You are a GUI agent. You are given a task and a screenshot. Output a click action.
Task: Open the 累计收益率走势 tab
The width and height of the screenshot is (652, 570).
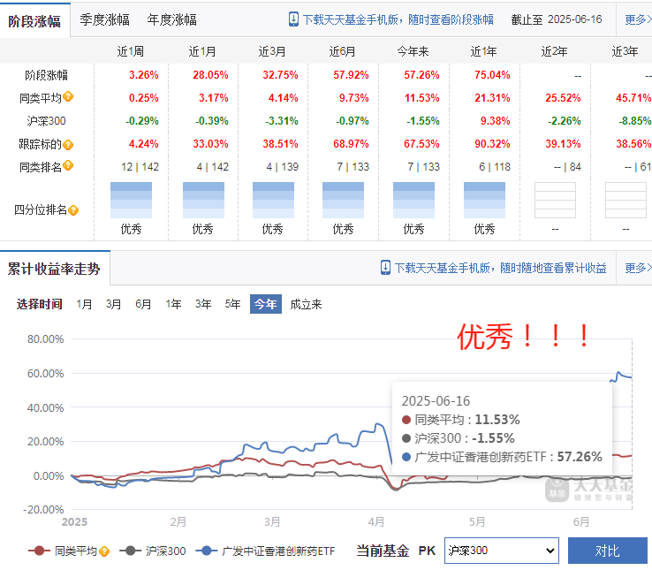[54, 269]
